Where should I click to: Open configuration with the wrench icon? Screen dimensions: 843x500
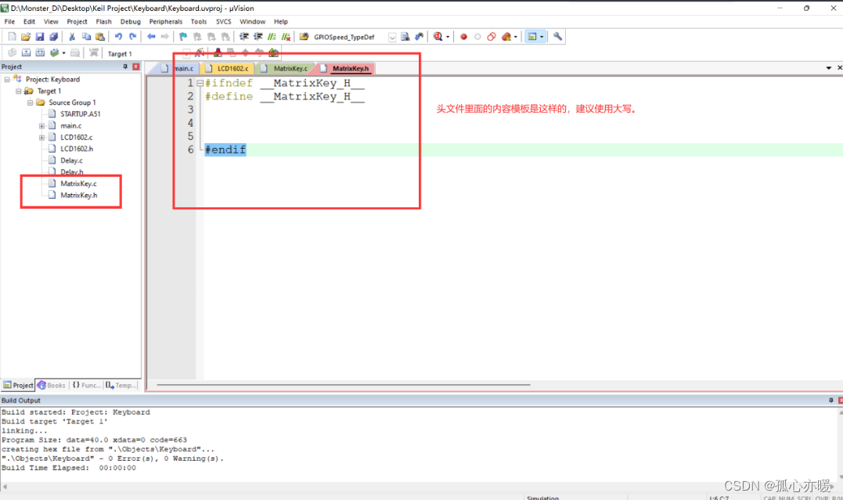click(557, 37)
